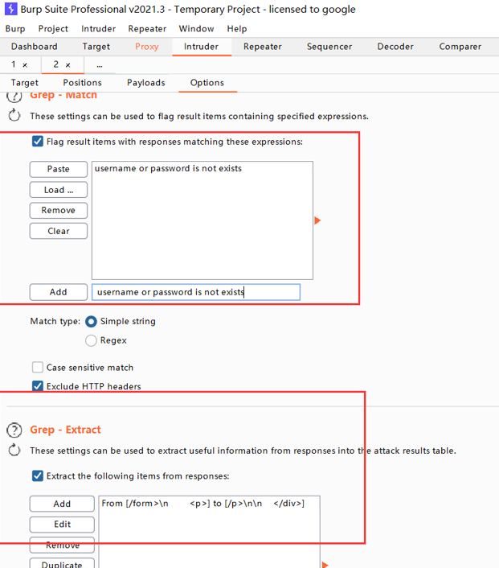This screenshot has width=499, height=568.
Task: Click Load ... in Grep - Match
Action: click(x=59, y=190)
